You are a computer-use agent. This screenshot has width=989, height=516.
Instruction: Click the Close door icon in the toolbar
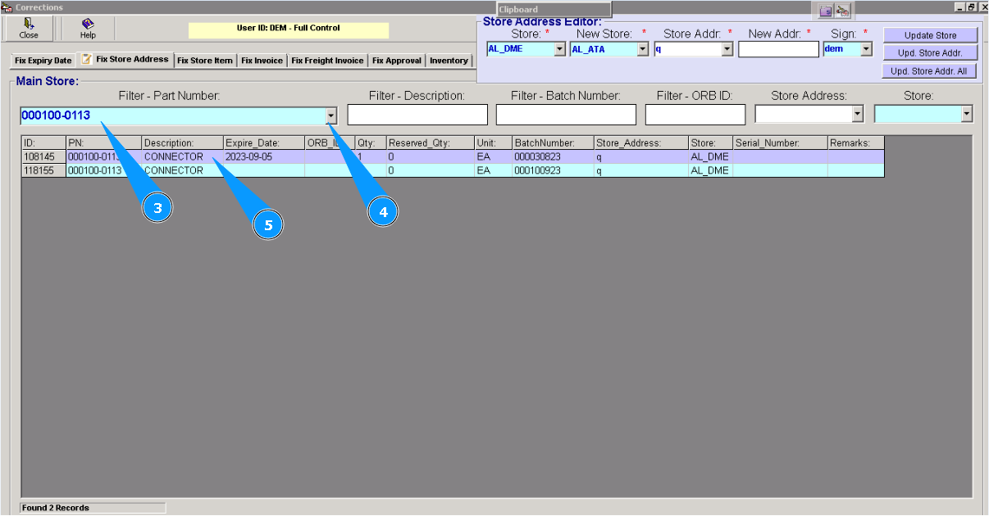coord(29,25)
